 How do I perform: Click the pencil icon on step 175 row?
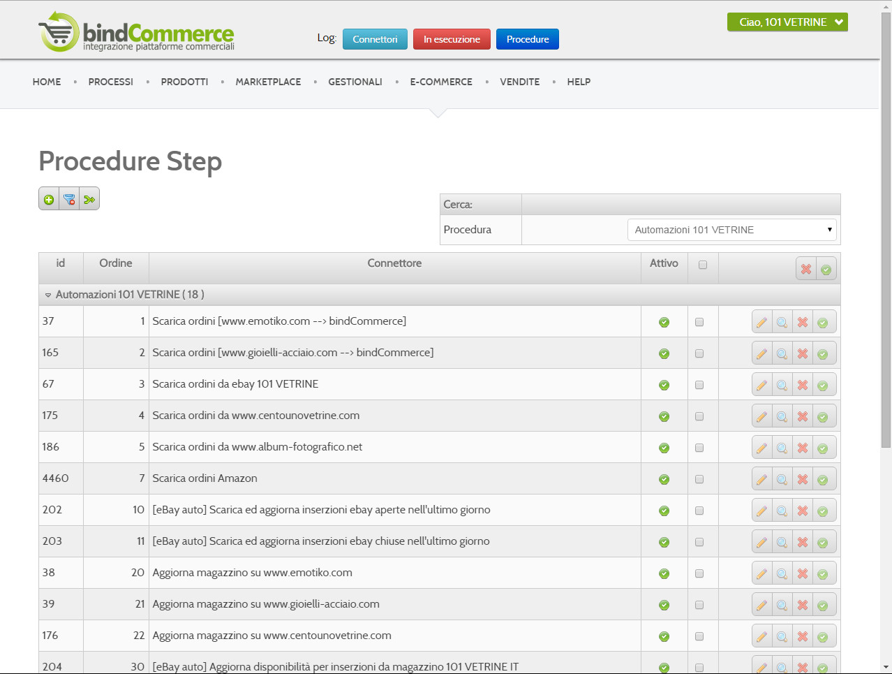(762, 416)
